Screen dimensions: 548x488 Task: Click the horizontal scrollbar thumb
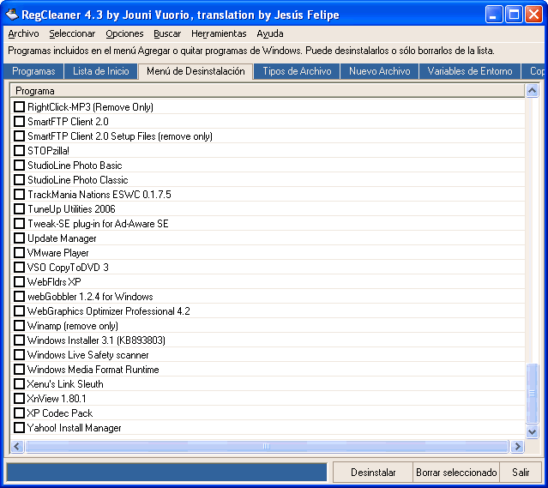tap(267, 446)
